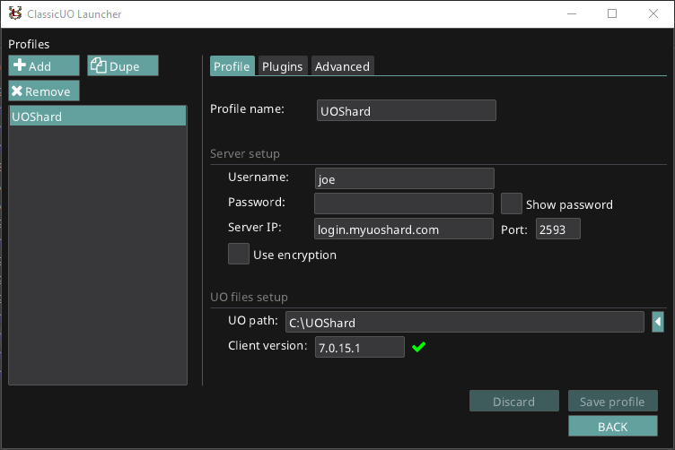Close the ClassicUO Launcher window

click(653, 13)
